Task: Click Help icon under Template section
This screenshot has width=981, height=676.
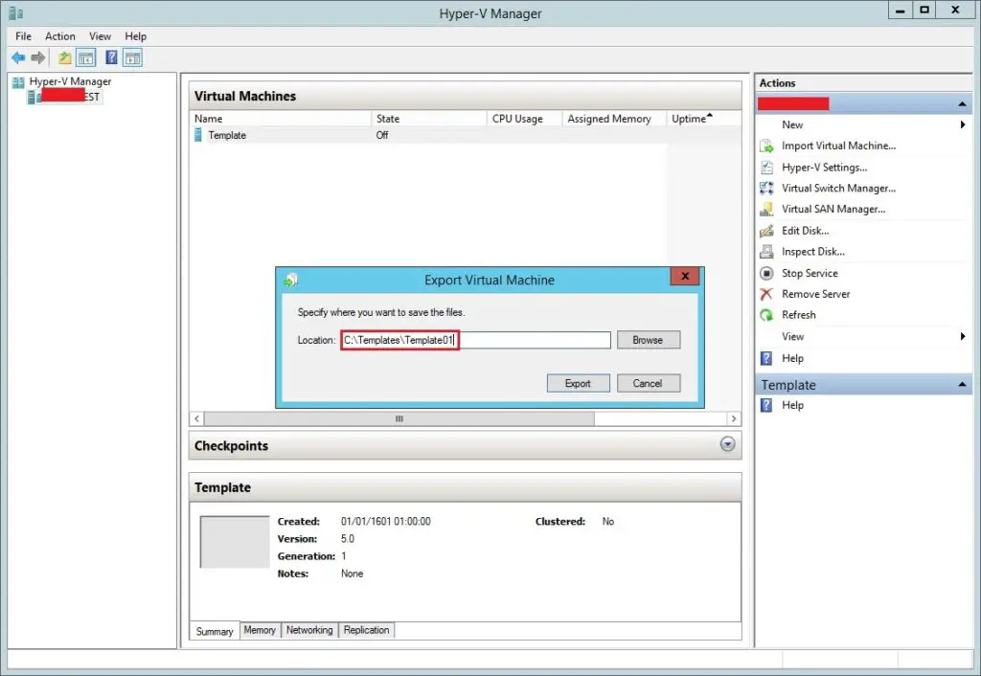Action: (766, 405)
